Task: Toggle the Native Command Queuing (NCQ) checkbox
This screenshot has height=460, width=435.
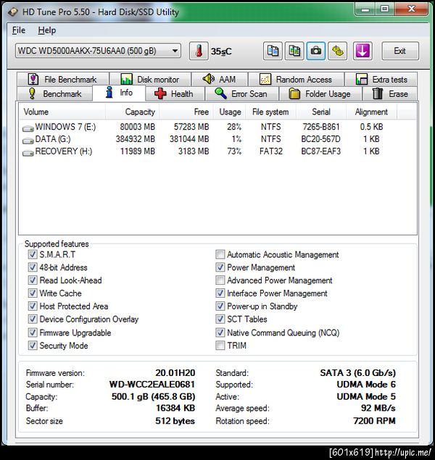Action: tap(220, 333)
